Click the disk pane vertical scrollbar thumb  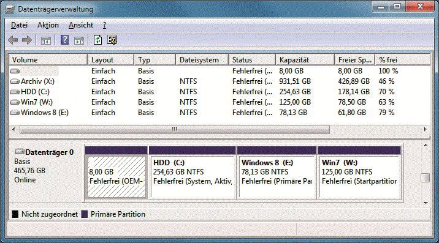click(x=426, y=178)
